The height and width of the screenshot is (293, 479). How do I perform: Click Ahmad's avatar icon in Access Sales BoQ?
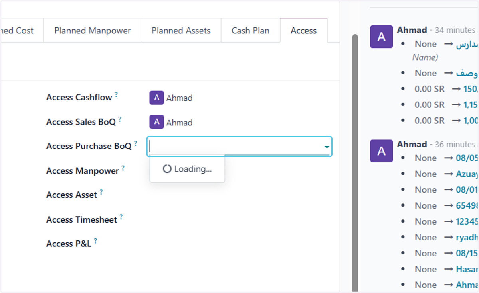[x=156, y=122]
